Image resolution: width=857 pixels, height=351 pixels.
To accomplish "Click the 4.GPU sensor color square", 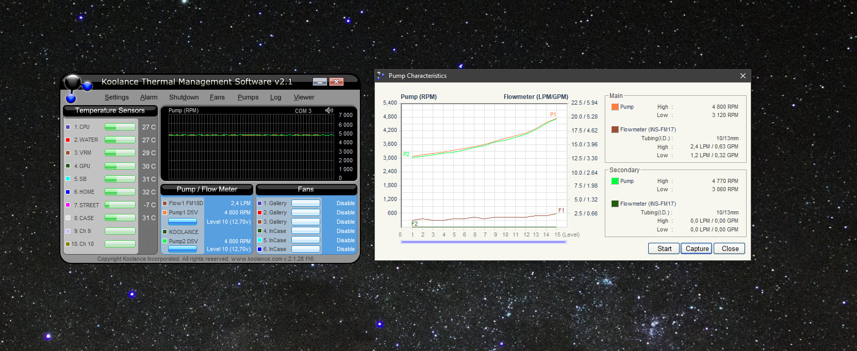I will [68, 166].
